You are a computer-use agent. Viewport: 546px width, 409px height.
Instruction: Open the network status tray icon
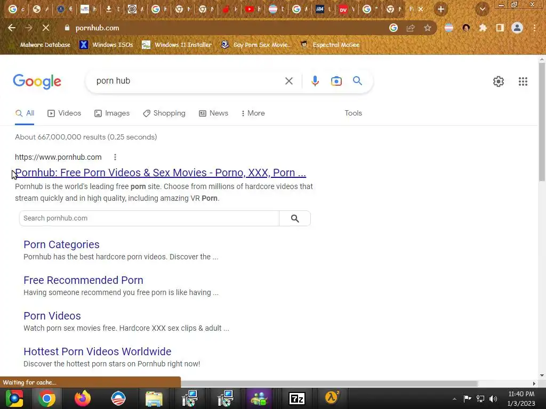[480, 399]
